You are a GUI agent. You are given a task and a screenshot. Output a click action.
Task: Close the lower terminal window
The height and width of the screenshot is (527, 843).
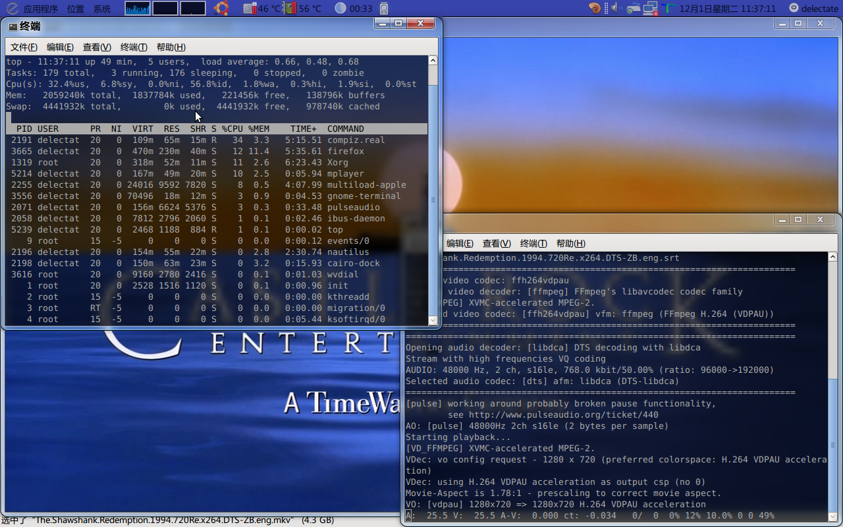tap(820, 219)
